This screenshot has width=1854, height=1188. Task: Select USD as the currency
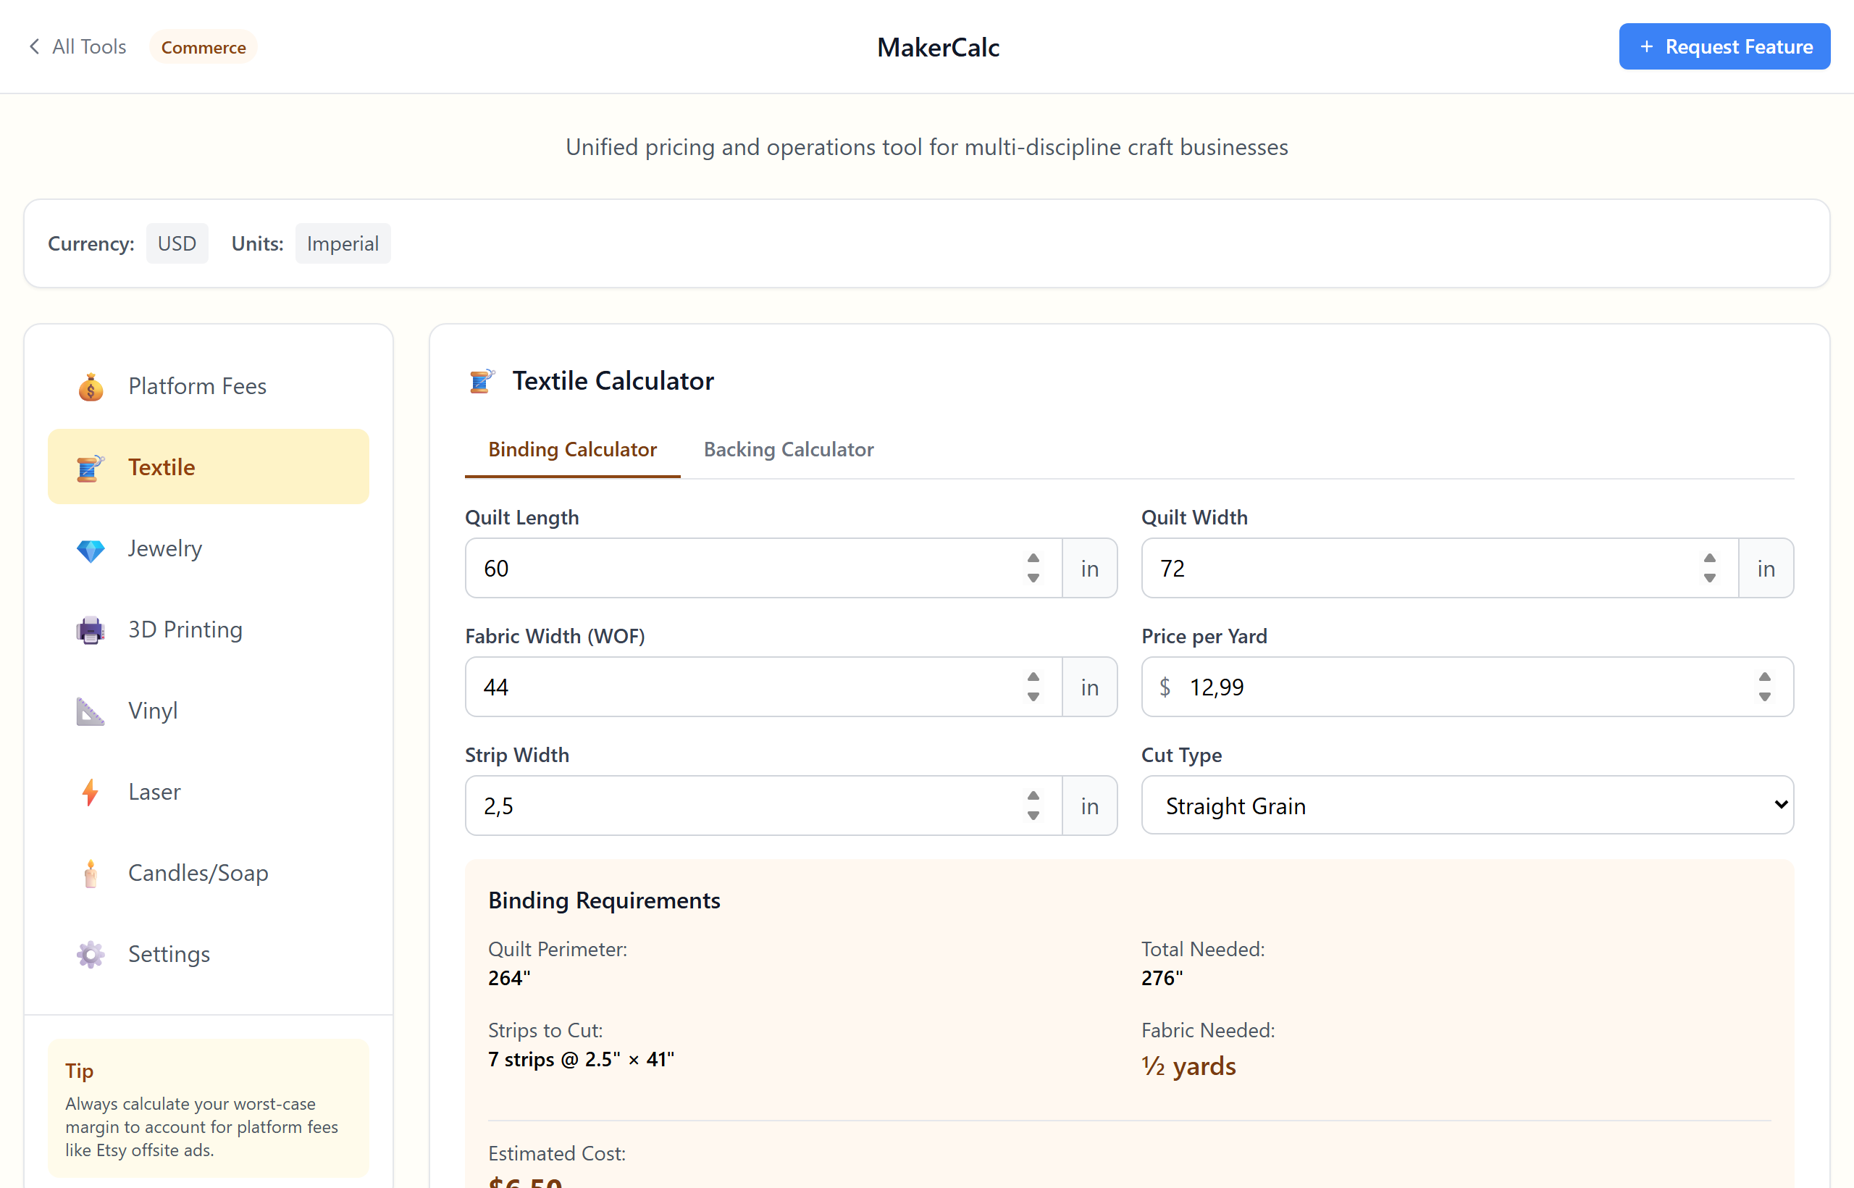(x=177, y=243)
